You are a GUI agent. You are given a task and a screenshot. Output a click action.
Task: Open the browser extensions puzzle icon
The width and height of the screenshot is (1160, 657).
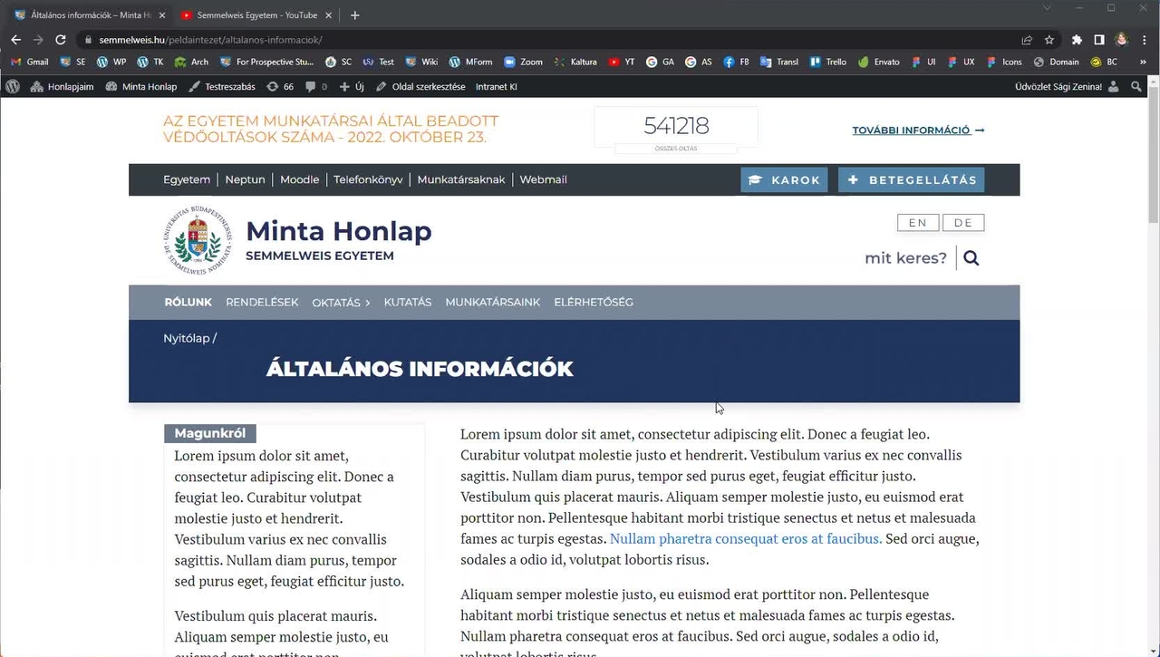point(1077,40)
